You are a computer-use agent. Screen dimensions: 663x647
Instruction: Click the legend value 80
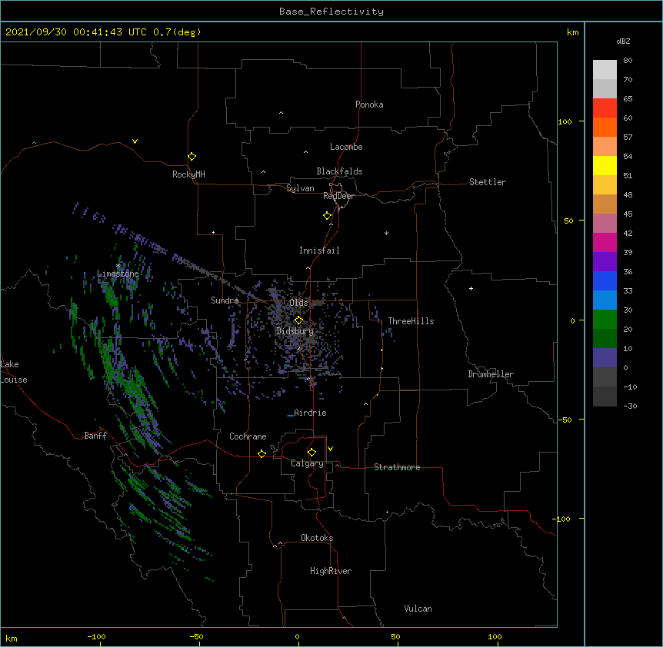[x=628, y=61]
